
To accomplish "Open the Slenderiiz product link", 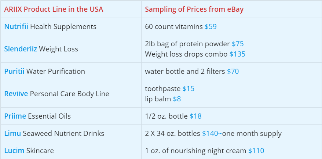I will coord(21,49).
